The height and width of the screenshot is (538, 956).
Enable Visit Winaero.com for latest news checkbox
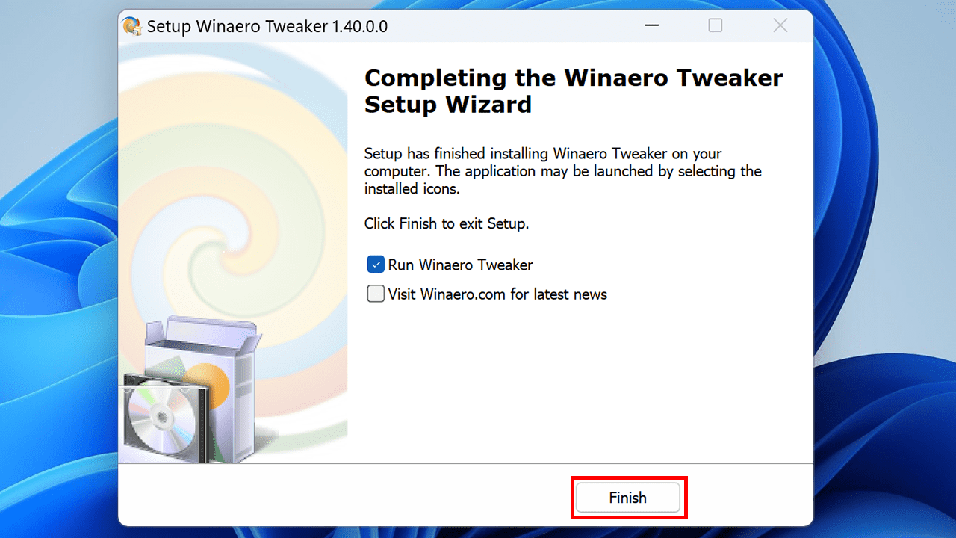pyautogui.click(x=376, y=294)
